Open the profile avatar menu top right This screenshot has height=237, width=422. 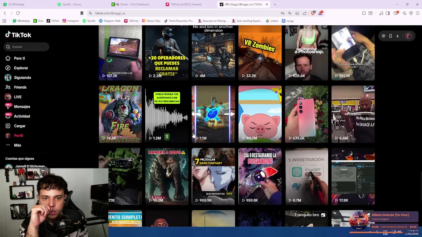tap(408, 36)
